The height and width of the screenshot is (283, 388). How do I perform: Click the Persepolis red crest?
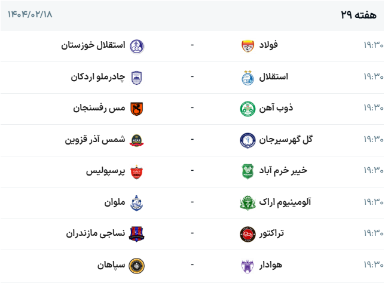pos(138,171)
